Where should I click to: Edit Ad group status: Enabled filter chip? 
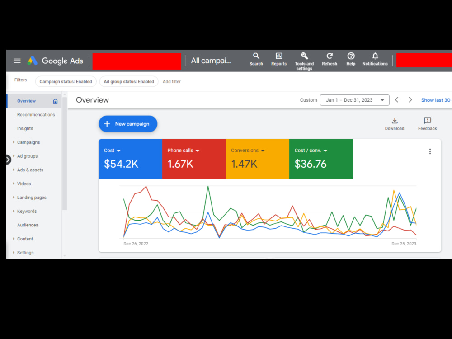(x=129, y=81)
